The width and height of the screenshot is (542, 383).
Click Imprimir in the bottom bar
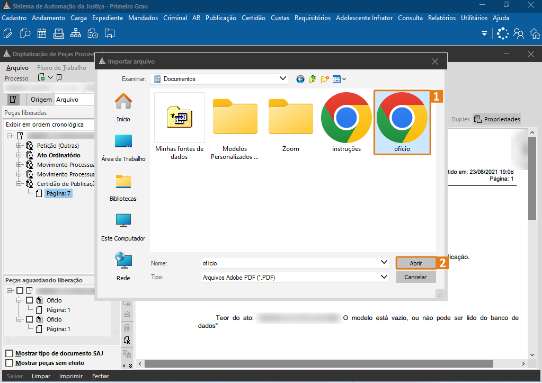[71, 376]
